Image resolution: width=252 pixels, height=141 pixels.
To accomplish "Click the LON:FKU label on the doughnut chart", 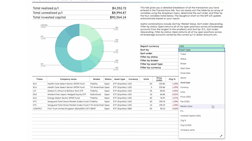I will [x=44, y=25].
